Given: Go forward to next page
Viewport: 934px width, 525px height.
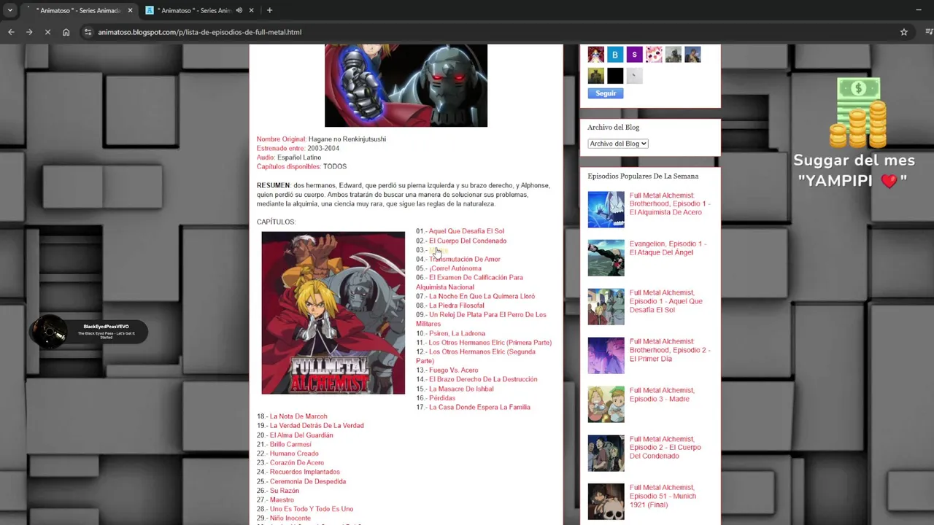Looking at the screenshot, I should click(x=29, y=32).
